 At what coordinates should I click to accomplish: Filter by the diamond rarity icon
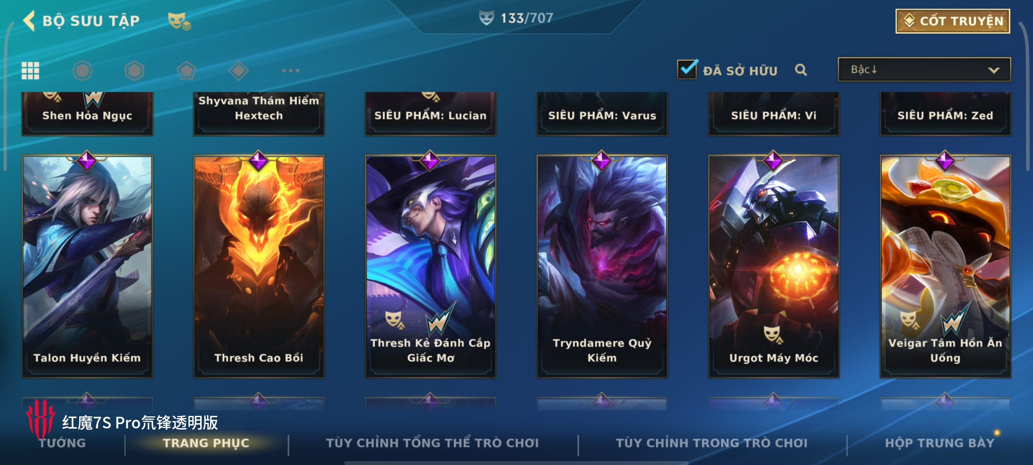[x=238, y=71]
